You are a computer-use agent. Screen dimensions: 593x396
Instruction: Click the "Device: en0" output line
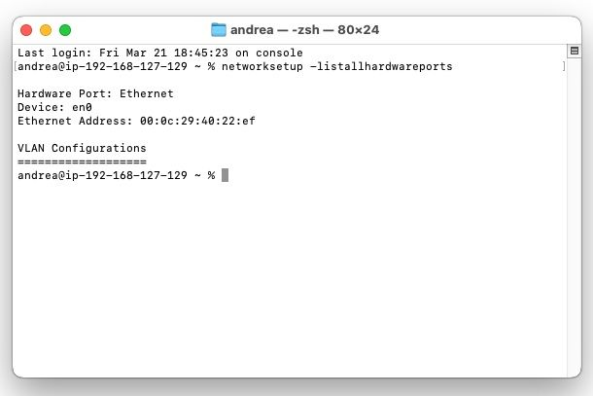coord(54,108)
